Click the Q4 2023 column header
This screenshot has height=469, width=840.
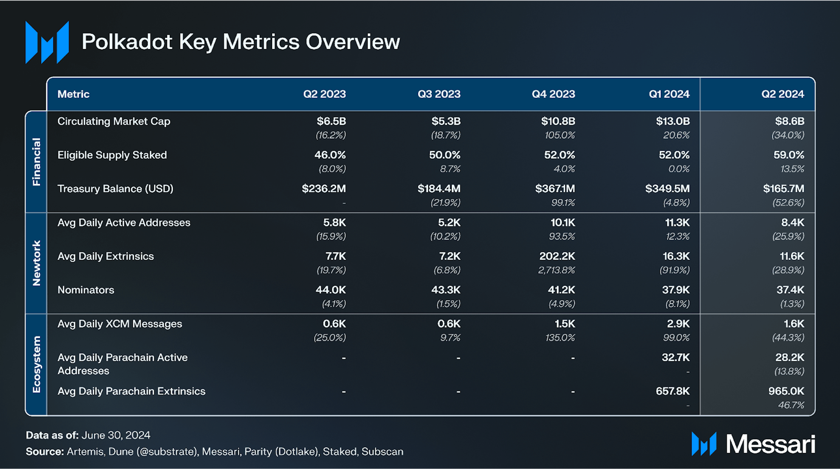553,94
